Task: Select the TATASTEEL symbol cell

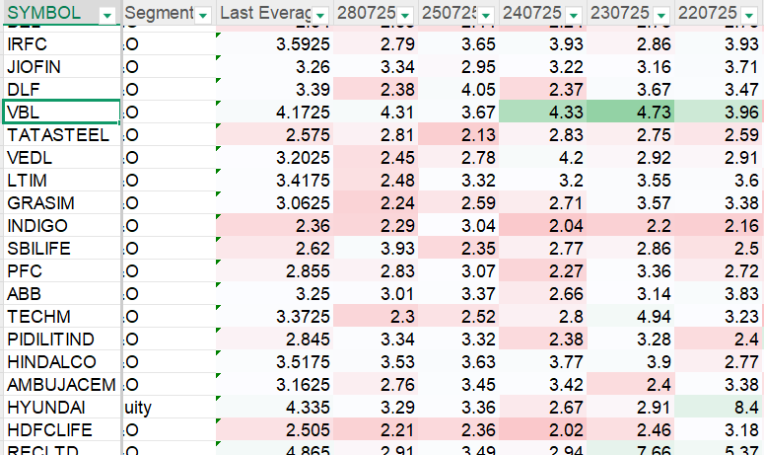Action: coord(61,134)
